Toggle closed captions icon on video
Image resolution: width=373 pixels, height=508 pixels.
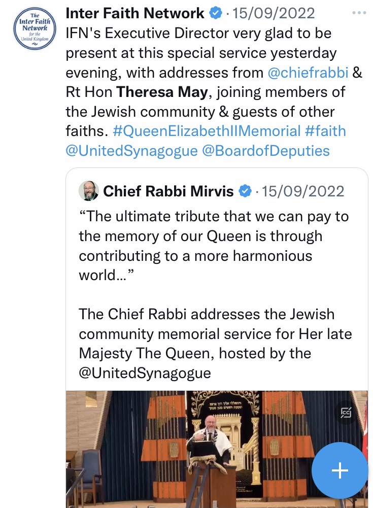point(347,413)
